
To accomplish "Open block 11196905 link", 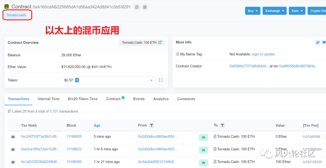I will coord(74,136).
